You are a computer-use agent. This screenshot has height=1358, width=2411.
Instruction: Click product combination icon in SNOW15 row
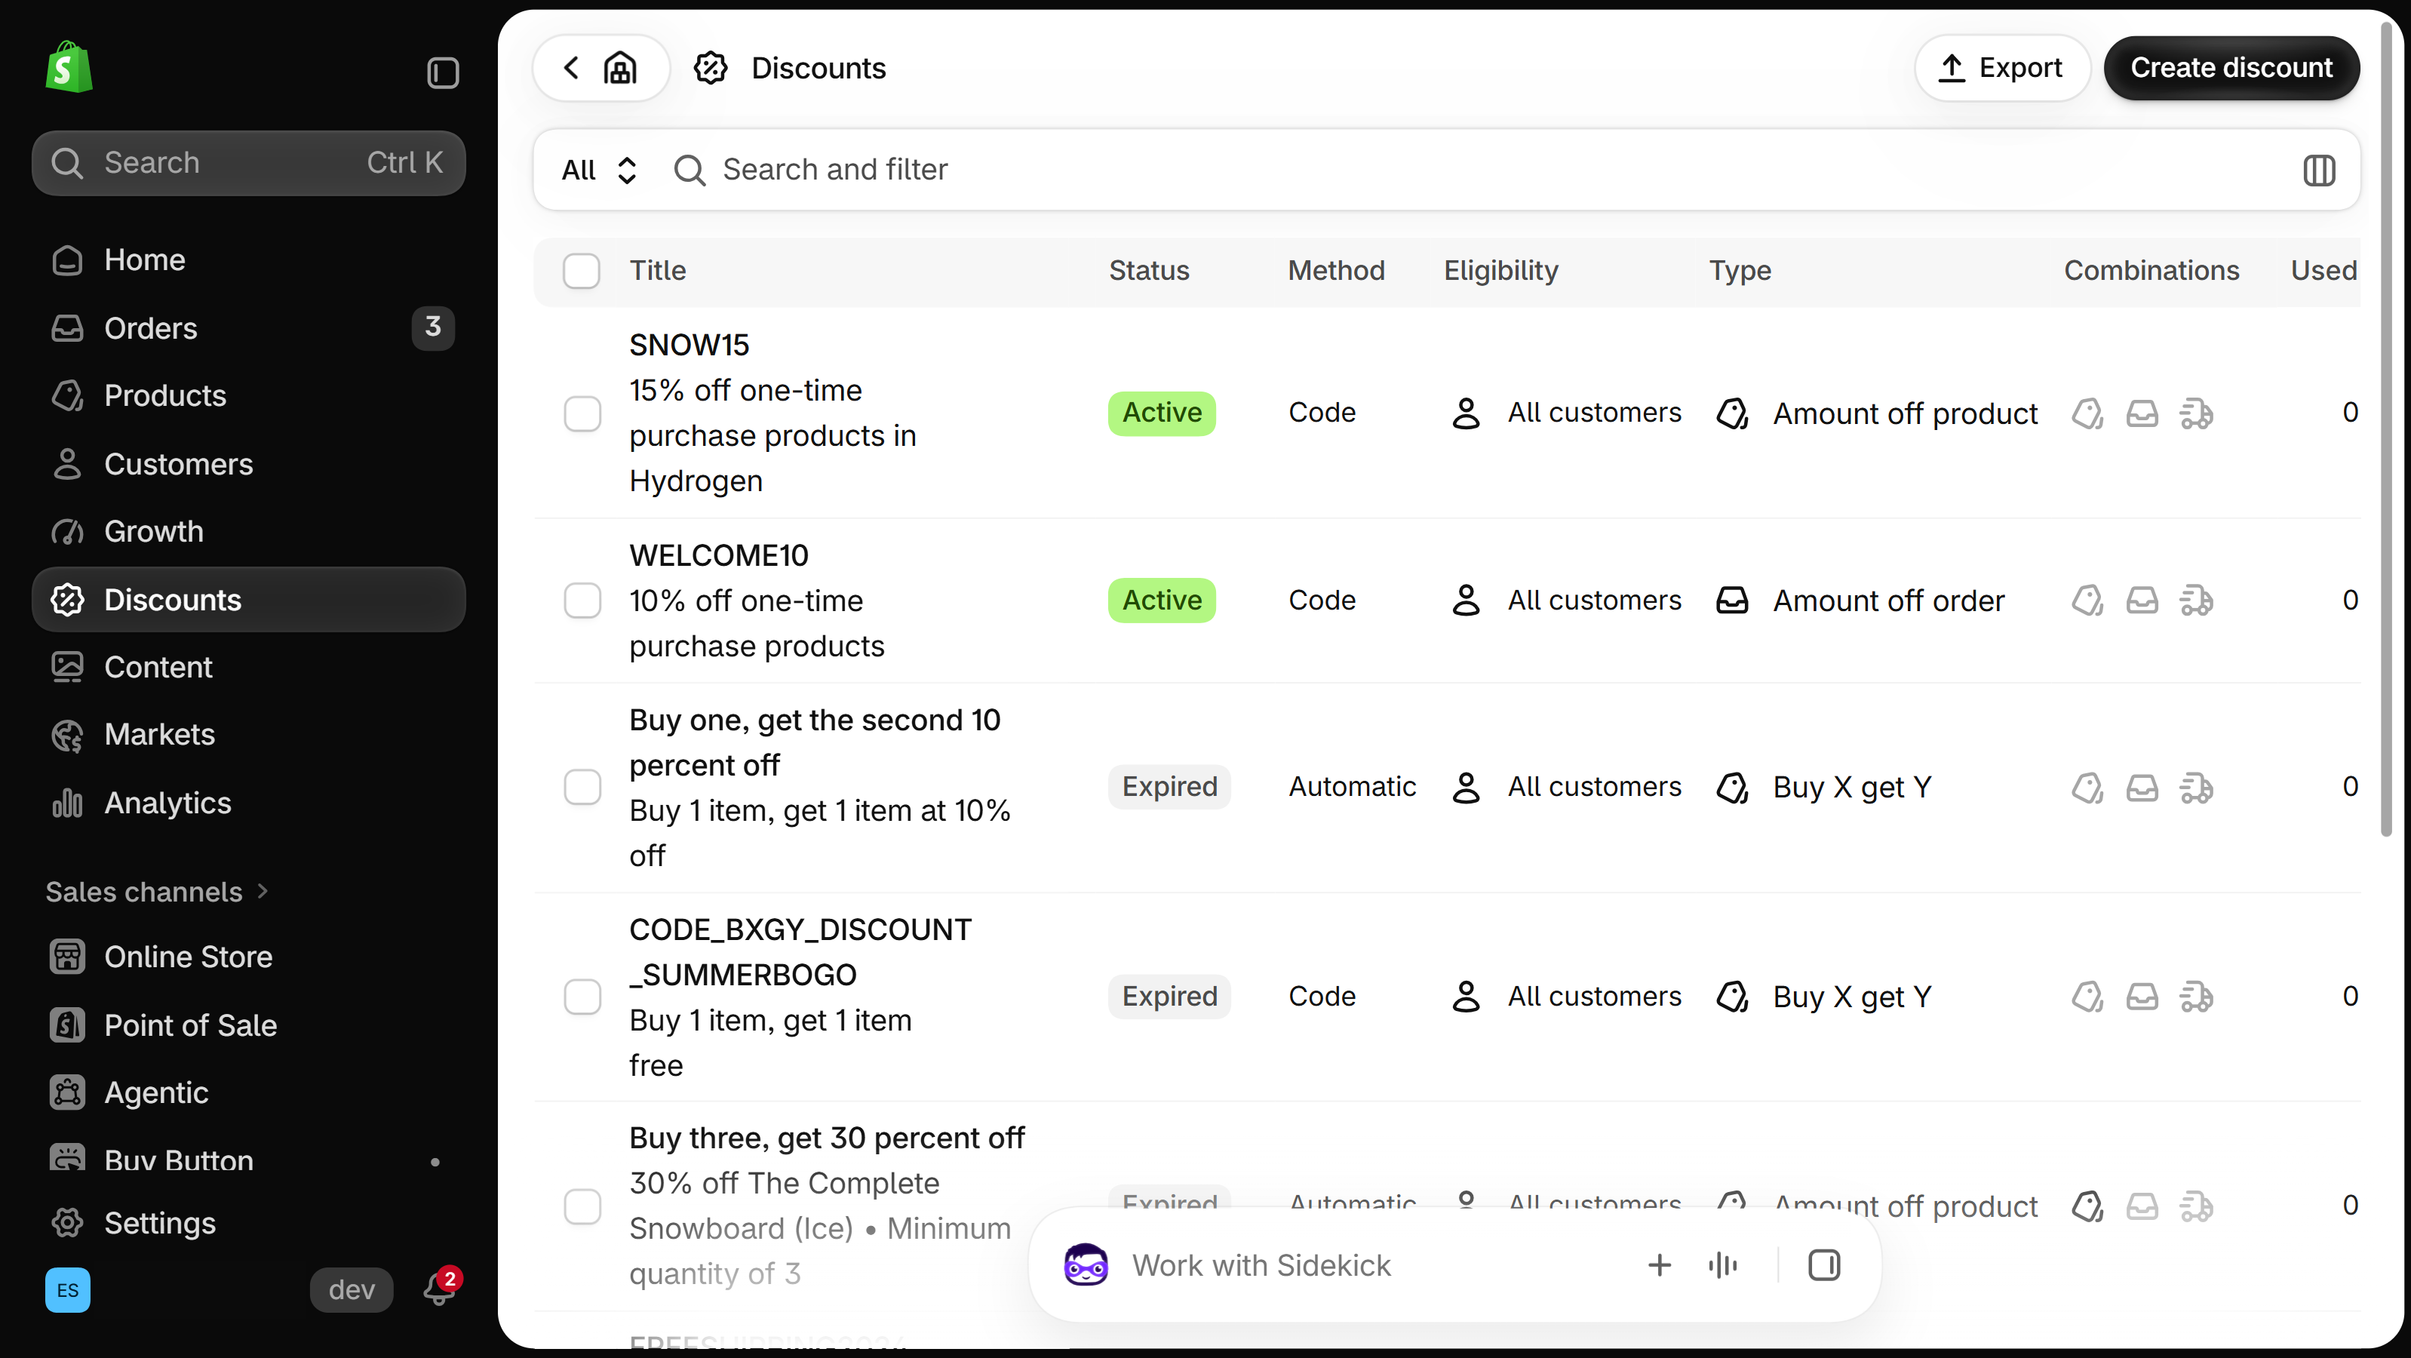(2087, 413)
